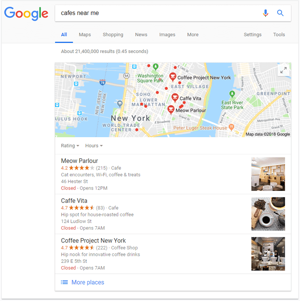This screenshot has height=301, width=300.
Task: Click the Washington Square Park tree icon
Action: pyautogui.click(x=156, y=67)
